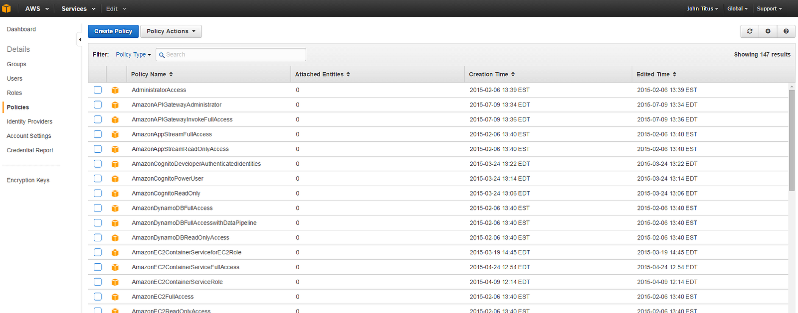This screenshot has width=798, height=313.
Task: Check the AmazonEC2FullAccess checkbox
Action: tap(98, 297)
